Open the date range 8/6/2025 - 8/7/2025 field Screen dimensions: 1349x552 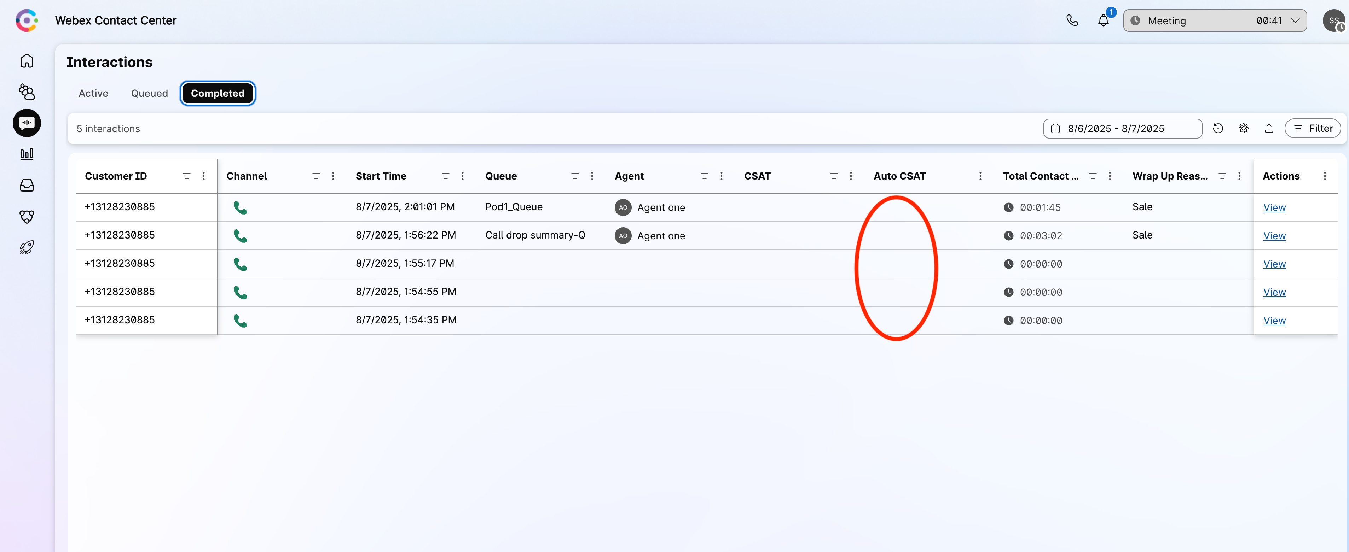[1122, 129]
